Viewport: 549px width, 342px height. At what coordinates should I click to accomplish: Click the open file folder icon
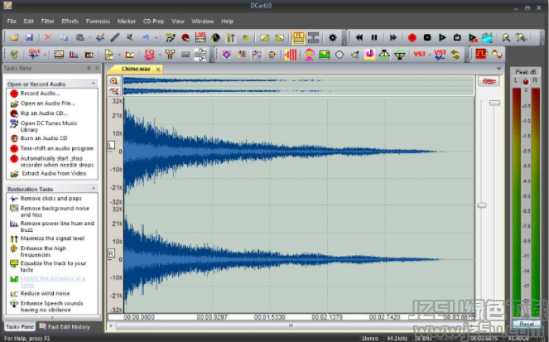pyautogui.click(x=14, y=37)
